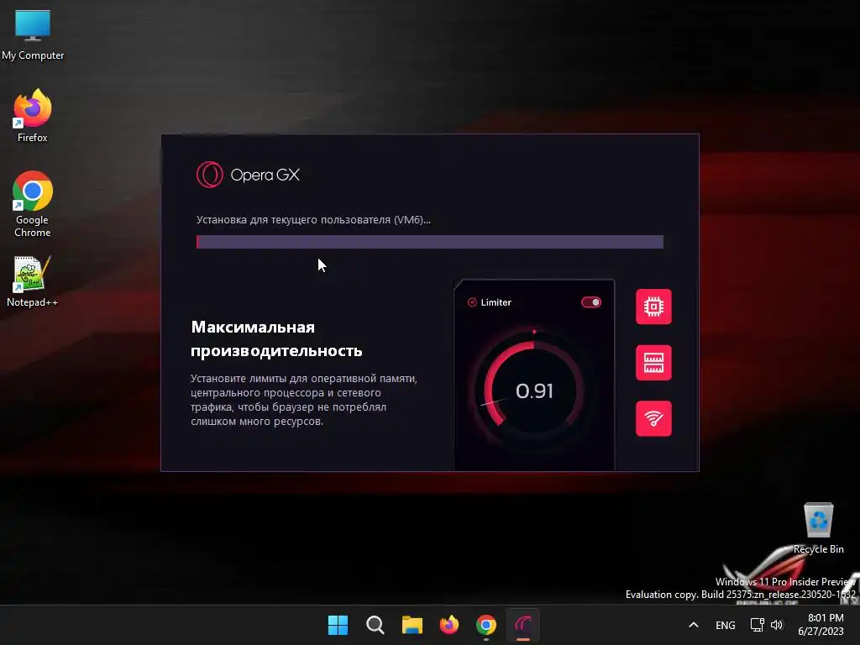Open taskbar Search
This screenshot has width=860, height=645.
(375, 625)
